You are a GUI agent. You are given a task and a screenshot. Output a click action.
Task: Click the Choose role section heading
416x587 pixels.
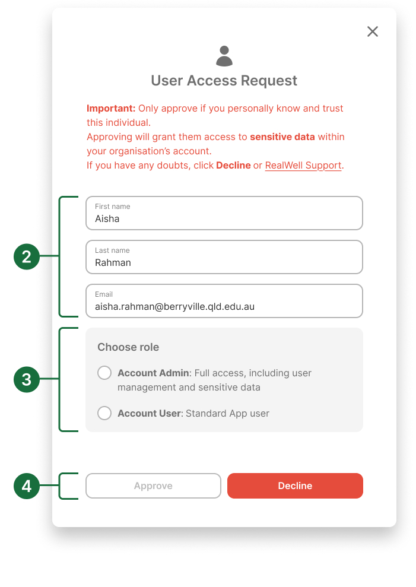(x=128, y=347)
